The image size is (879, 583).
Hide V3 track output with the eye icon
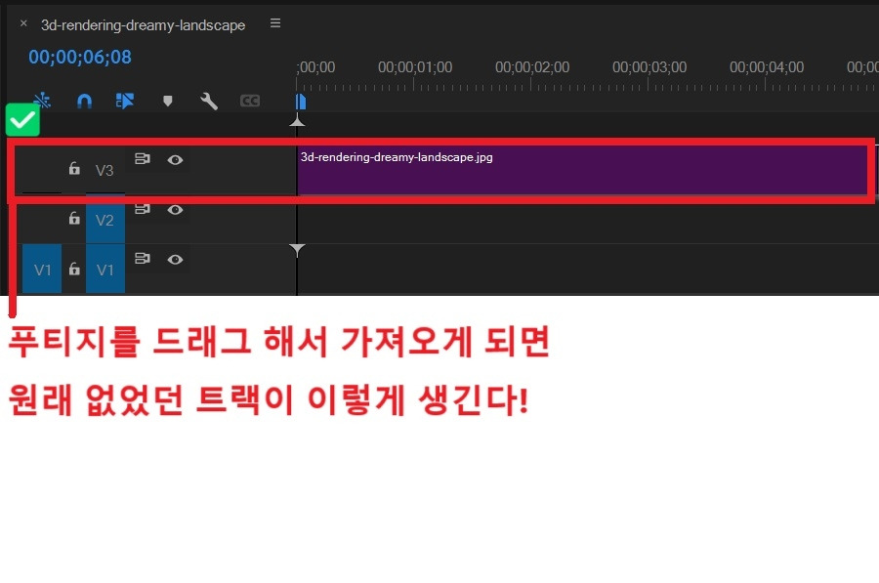coord(174,159)
